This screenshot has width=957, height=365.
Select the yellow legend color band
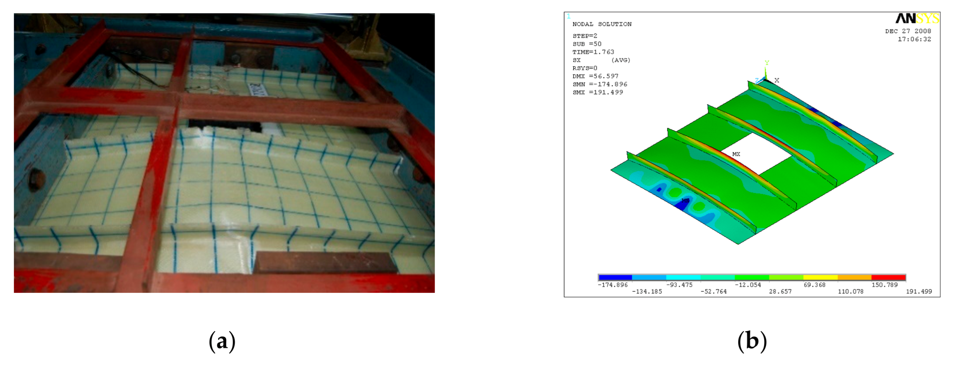820,277
